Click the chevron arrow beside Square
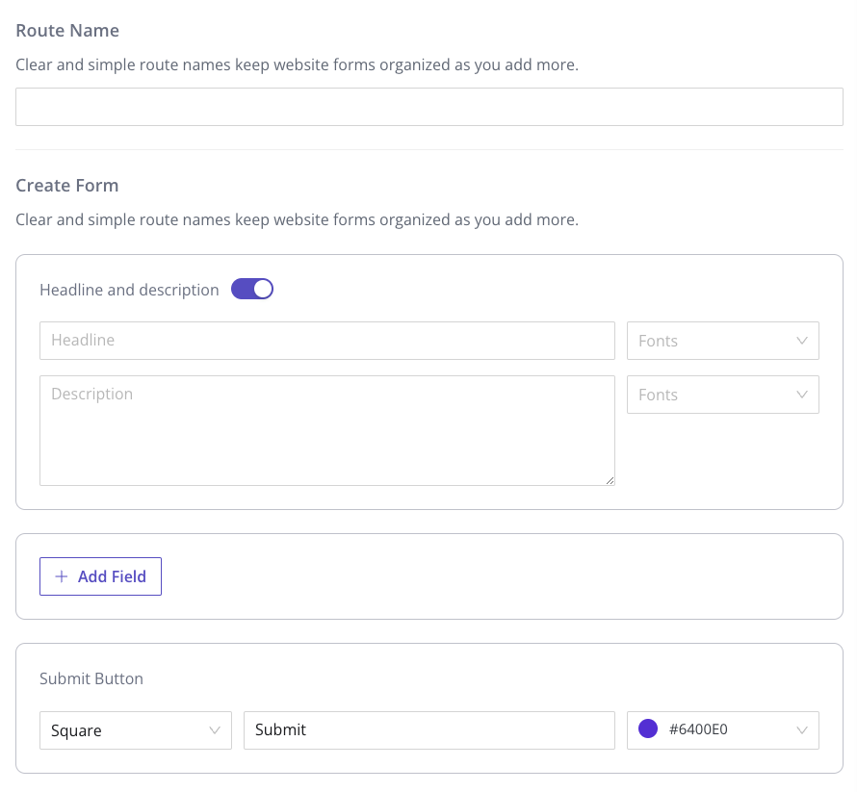This screenshot has height=792, width=857. coord(215,730)
